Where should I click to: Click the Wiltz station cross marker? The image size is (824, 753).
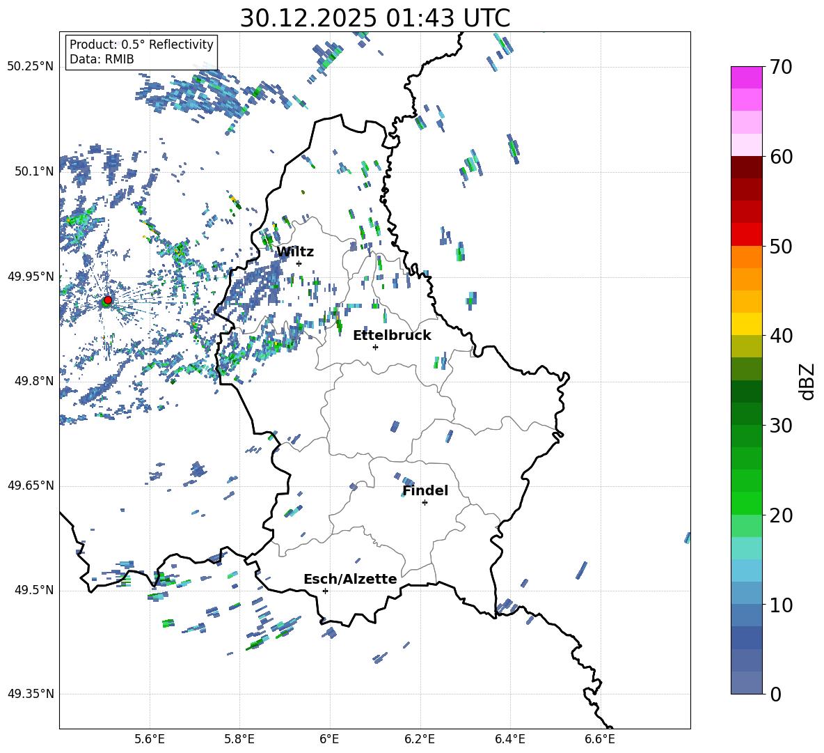click(299, 263)
